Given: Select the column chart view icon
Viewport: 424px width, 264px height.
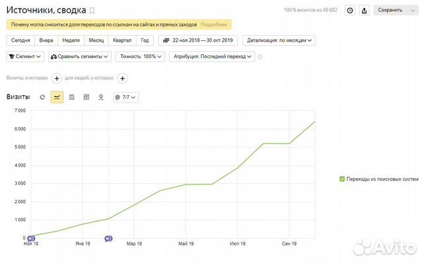Looking at the screenshot, I should pos(86,97).
